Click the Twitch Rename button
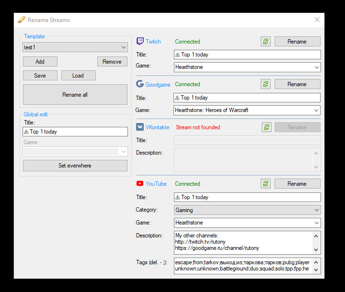 pos(297,42)
